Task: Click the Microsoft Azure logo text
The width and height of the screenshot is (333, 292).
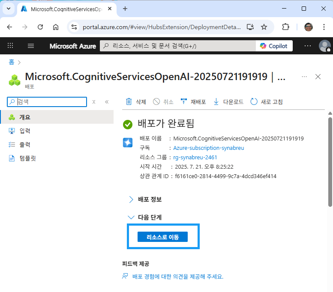Action: coord(72,46)
